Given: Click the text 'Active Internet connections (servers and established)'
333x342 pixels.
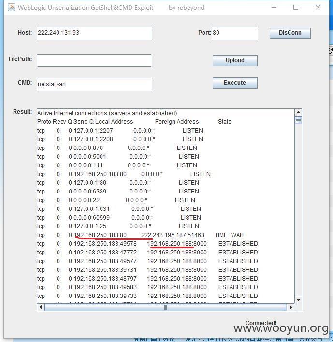Looking at the screenshot, I should coord(107,113).
